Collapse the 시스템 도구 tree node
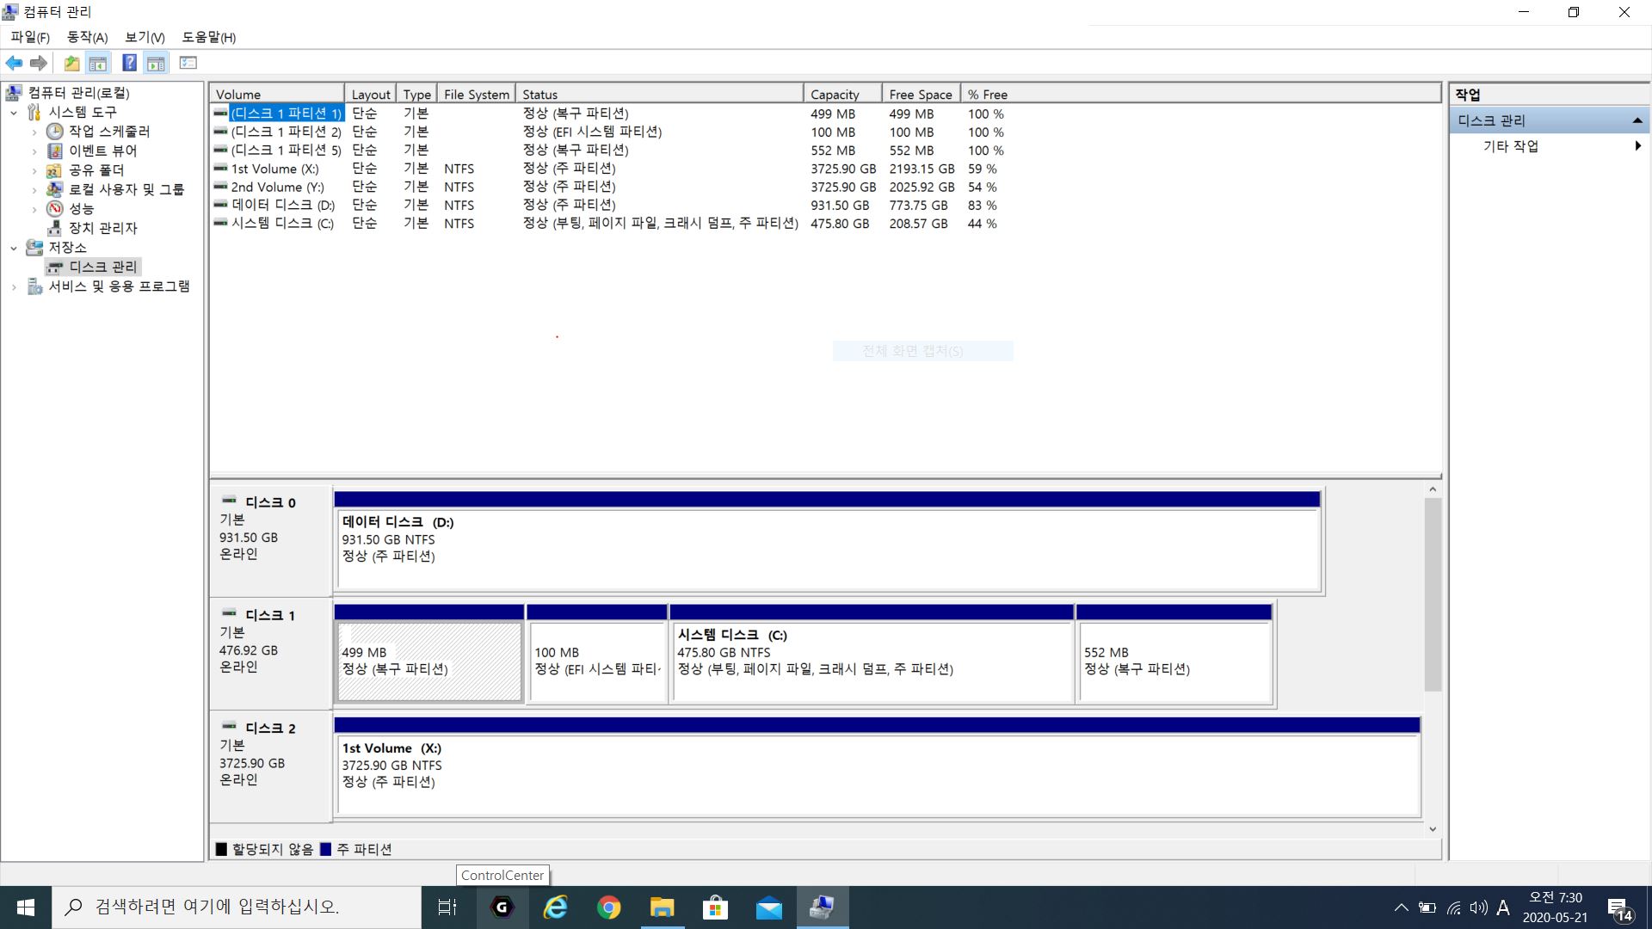Screen dimensions: 1652x929 pos(14,113)
